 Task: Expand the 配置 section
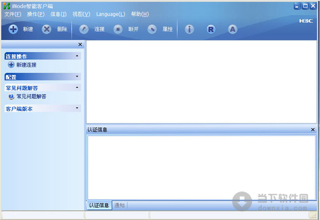click(77, 77)
